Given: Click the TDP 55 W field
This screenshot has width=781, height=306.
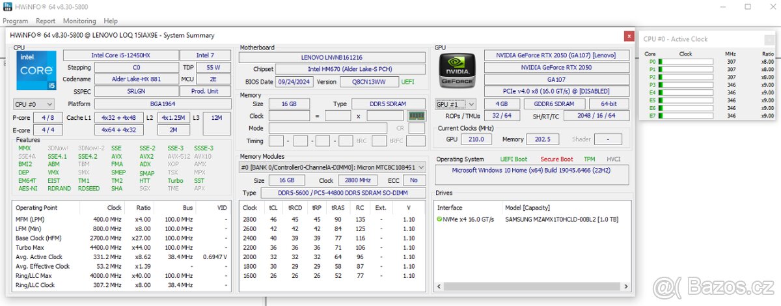Looking at the screenshot, I should [x=213, y=67].
